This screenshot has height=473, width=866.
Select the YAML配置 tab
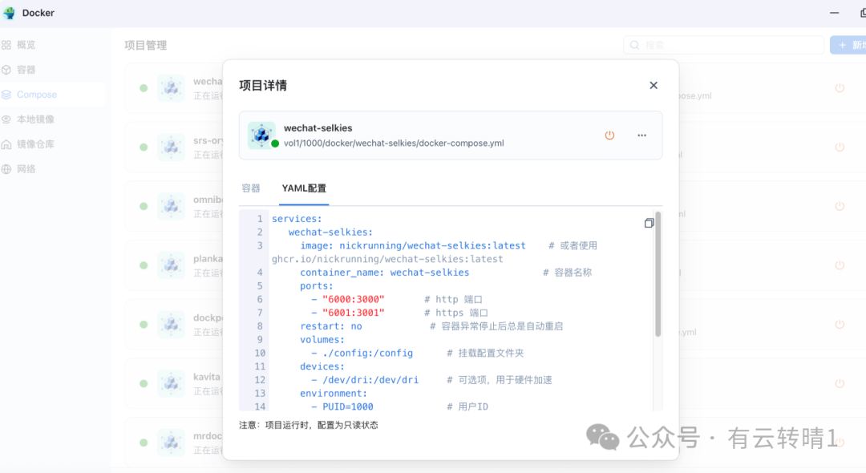(304, 188)
